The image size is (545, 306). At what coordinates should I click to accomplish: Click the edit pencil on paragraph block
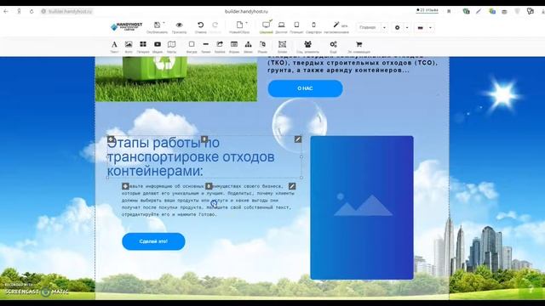[292, 186]
